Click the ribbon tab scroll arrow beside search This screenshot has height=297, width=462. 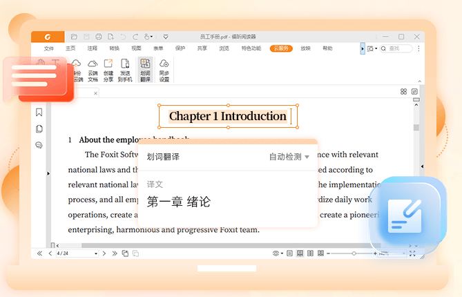pyautogui.click(x=363, y=48)
